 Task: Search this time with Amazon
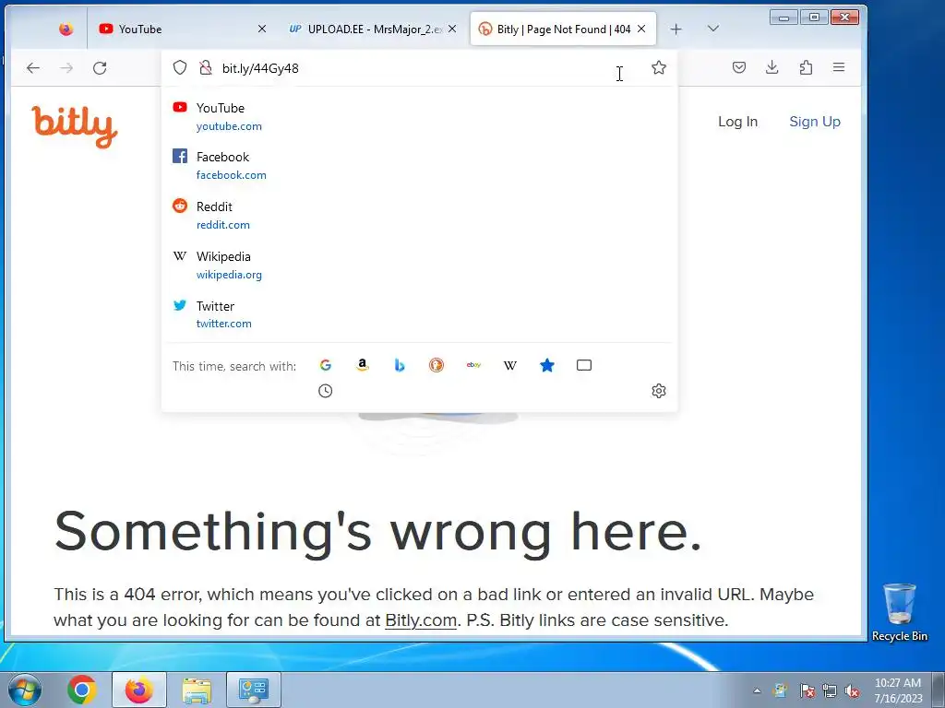tap(362, 365)
